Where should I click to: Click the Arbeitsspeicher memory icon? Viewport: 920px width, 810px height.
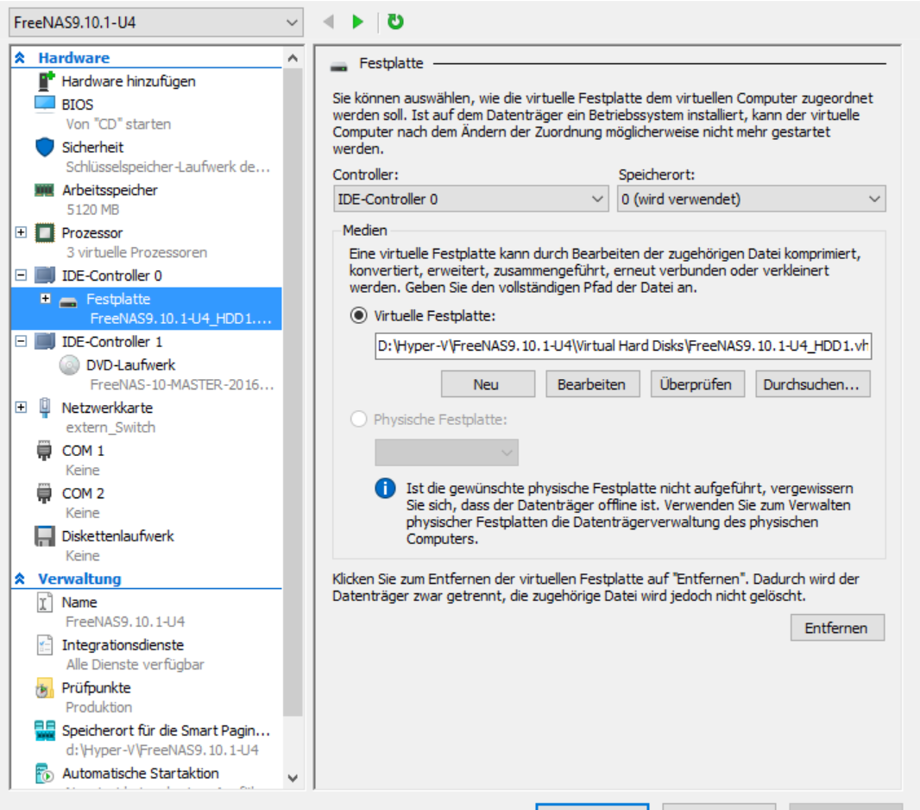coord(45,190)
